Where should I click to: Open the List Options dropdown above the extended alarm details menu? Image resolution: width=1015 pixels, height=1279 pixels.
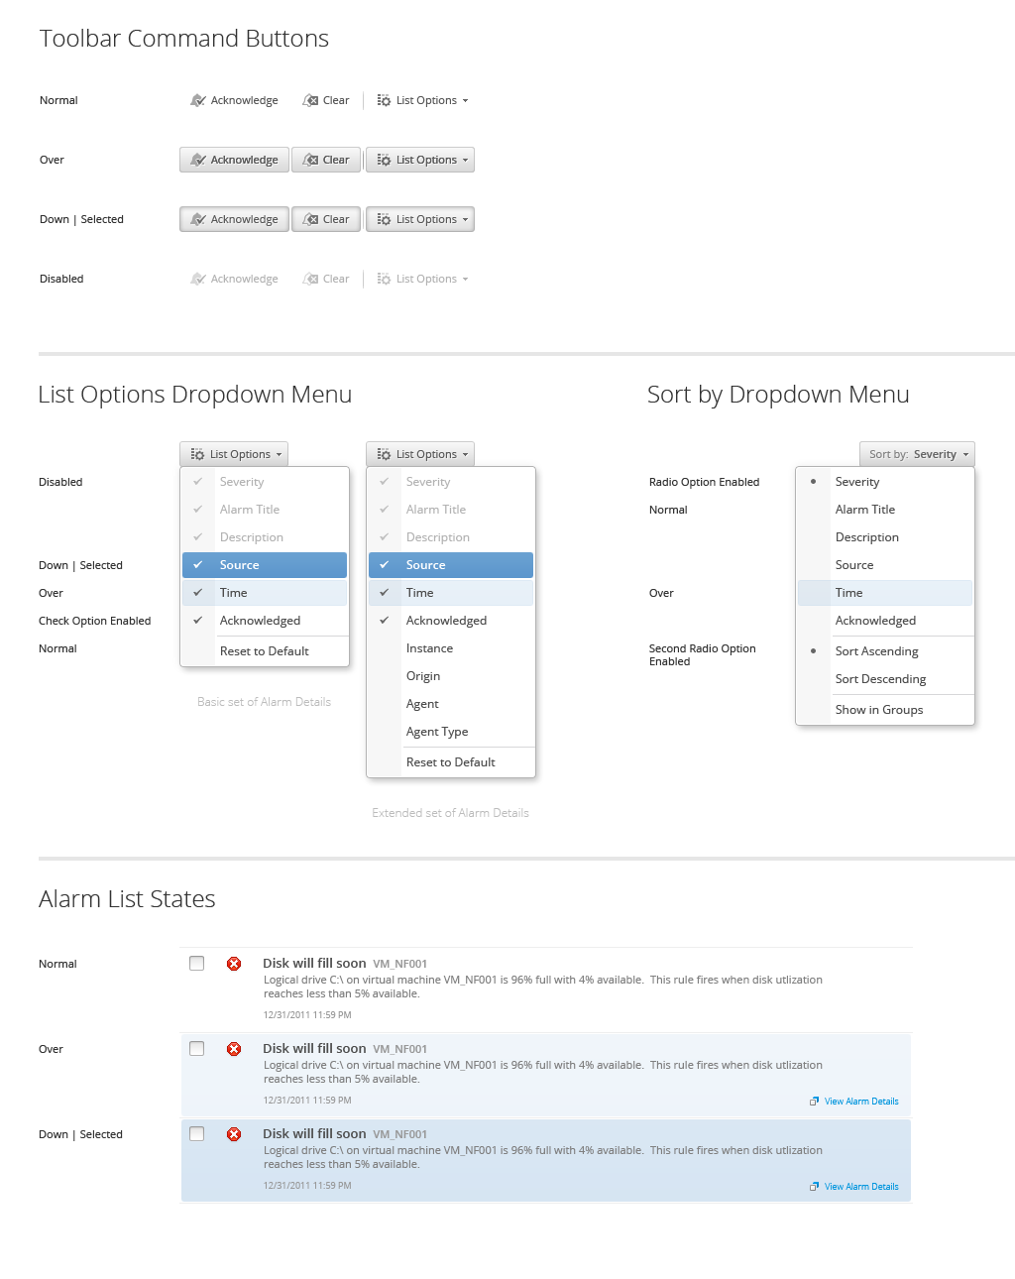point(420,454)
